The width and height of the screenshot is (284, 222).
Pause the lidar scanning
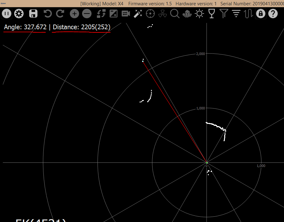point(7,14)
